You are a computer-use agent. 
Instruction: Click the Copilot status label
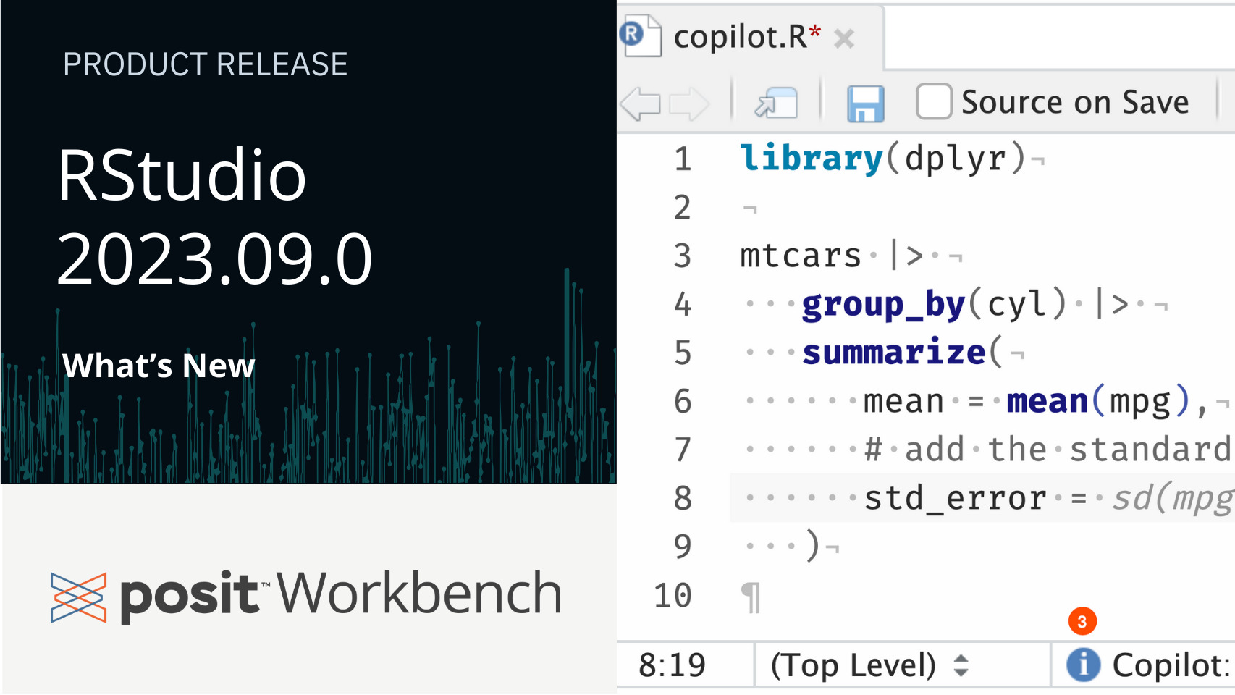click(x=1171, y=665)
